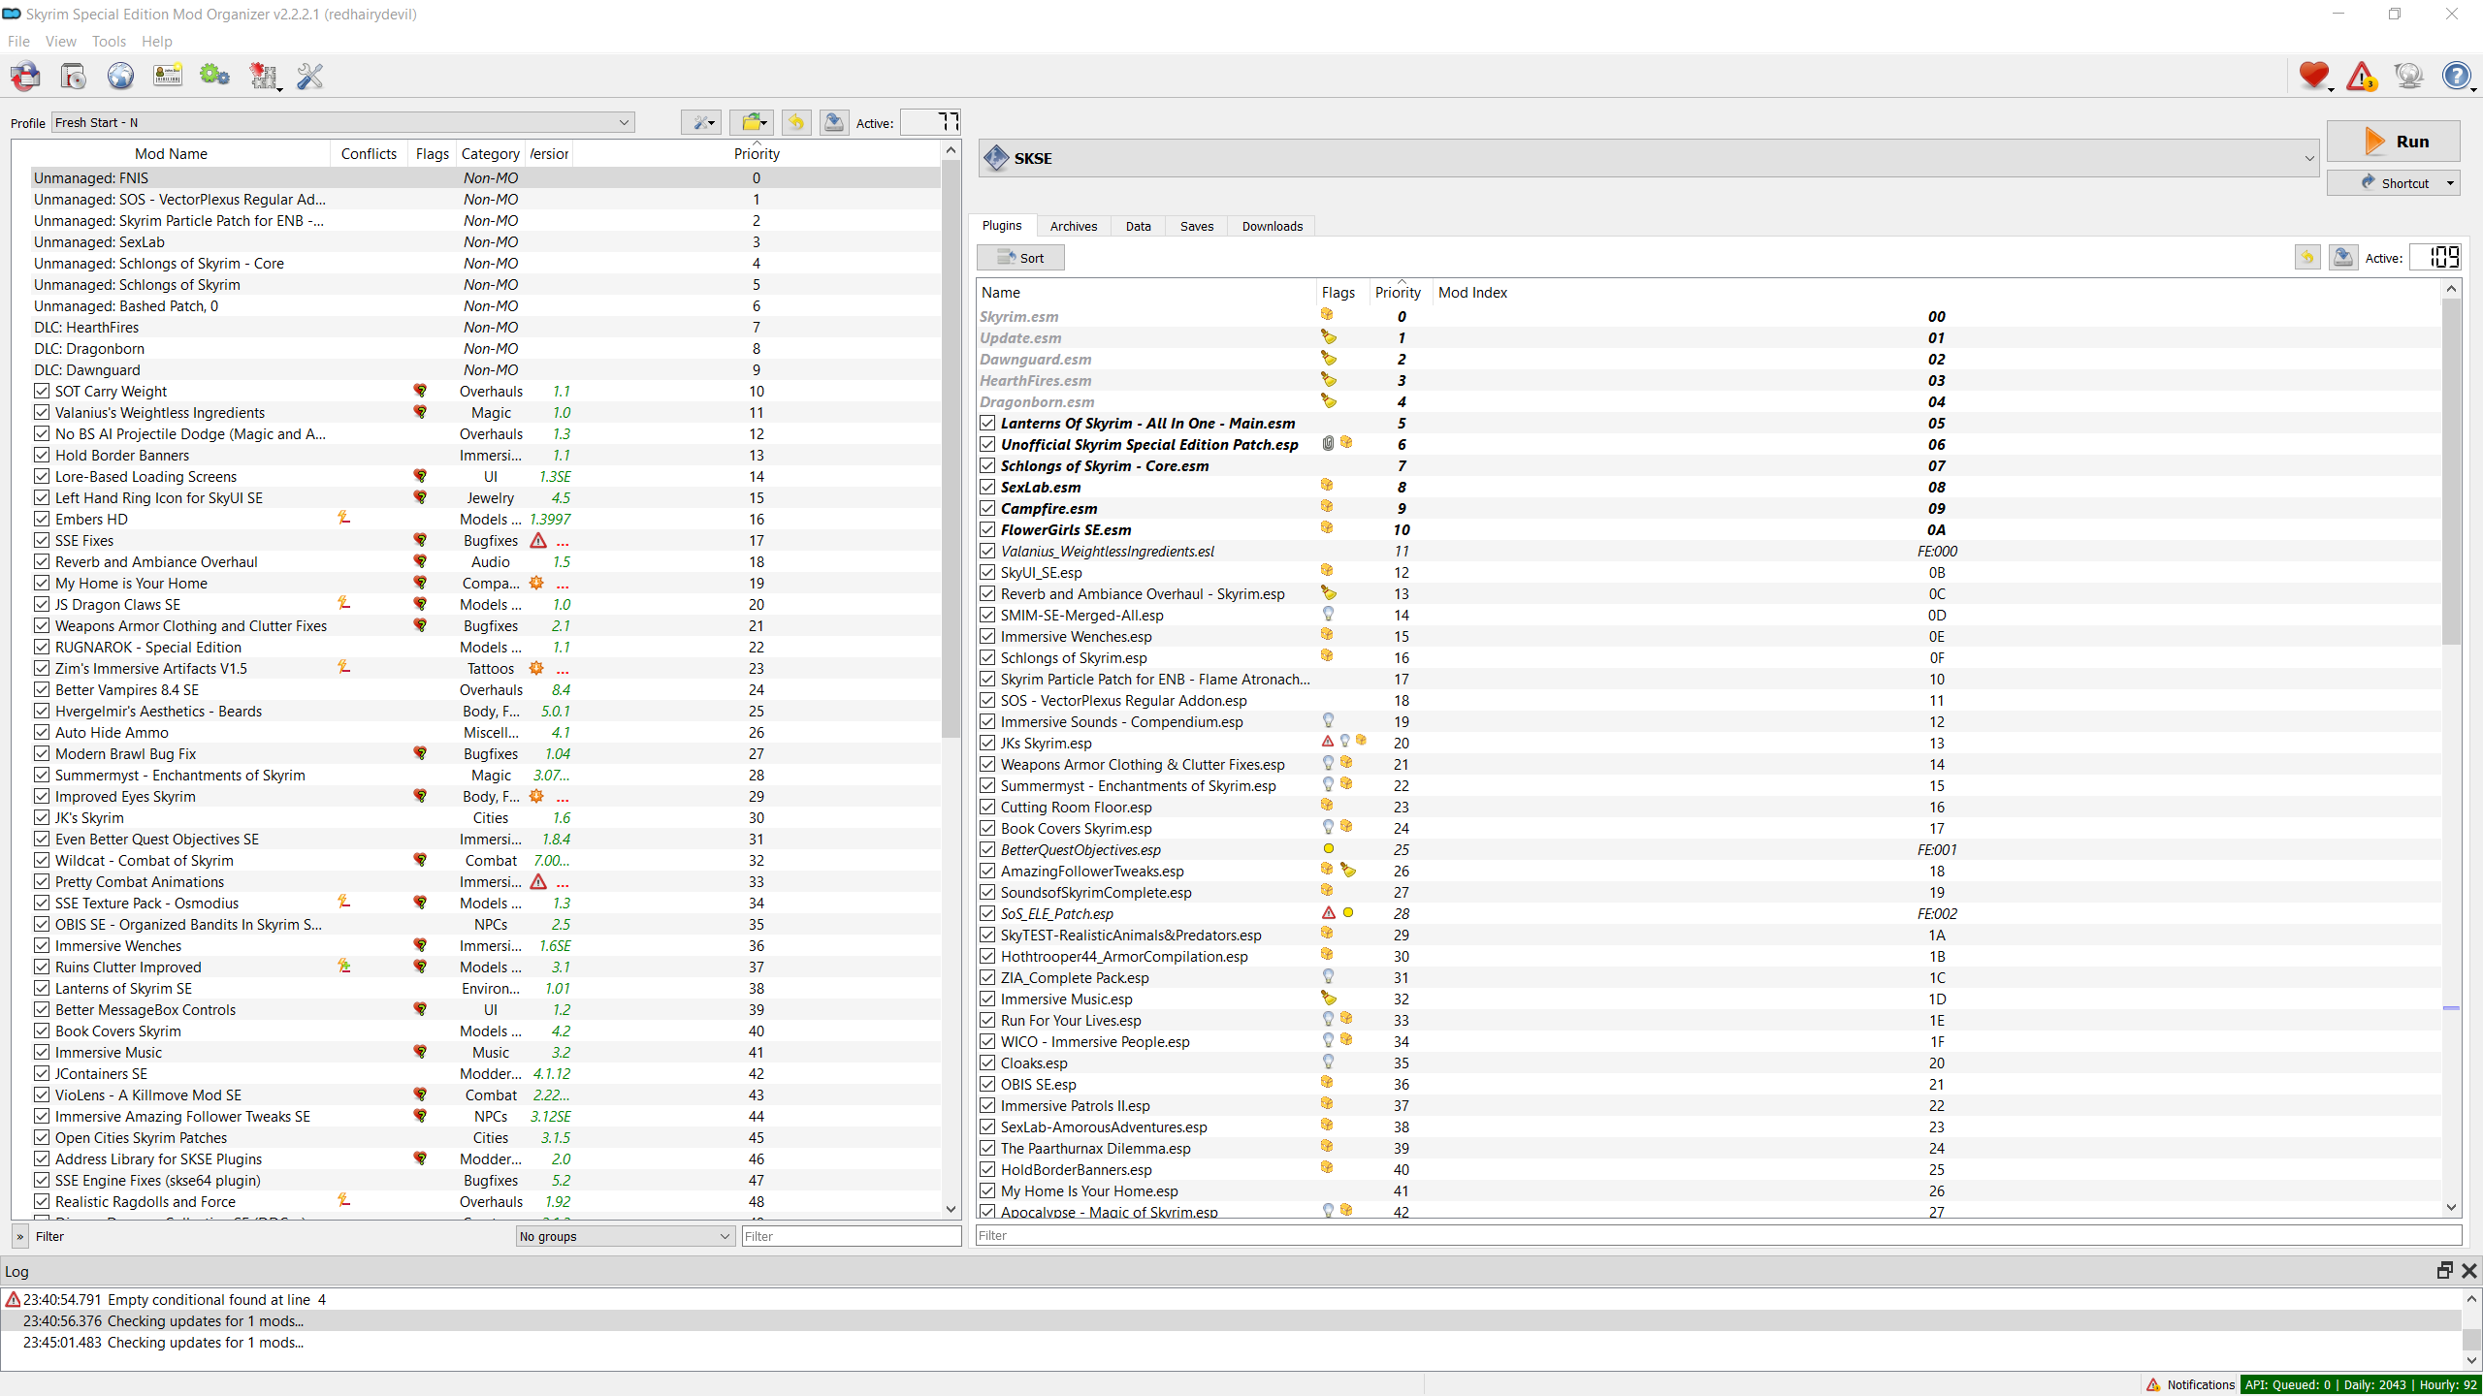This screenshot has width=2483, height=1396.
Task: Open the profiles ID card icon
Action: [x=168, y=76]
